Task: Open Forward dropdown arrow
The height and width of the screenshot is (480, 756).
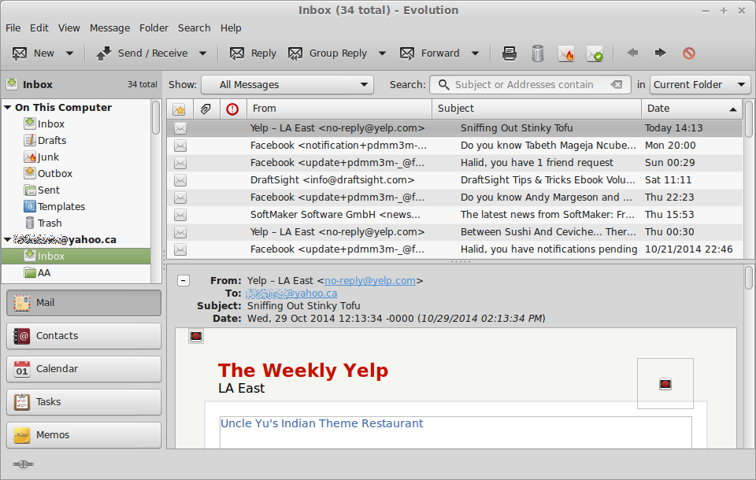Action: 476,54
